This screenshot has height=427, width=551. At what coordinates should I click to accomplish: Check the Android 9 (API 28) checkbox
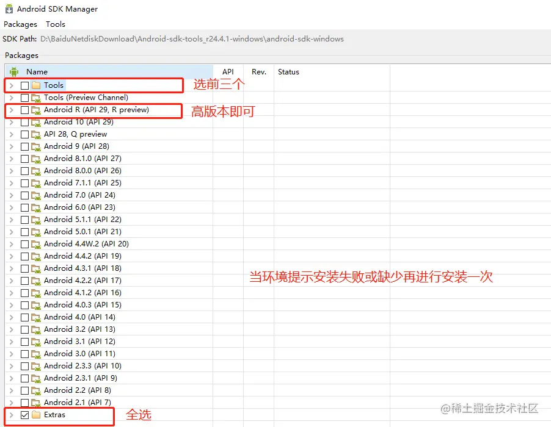pyautogui.click(x=24, y=146)
